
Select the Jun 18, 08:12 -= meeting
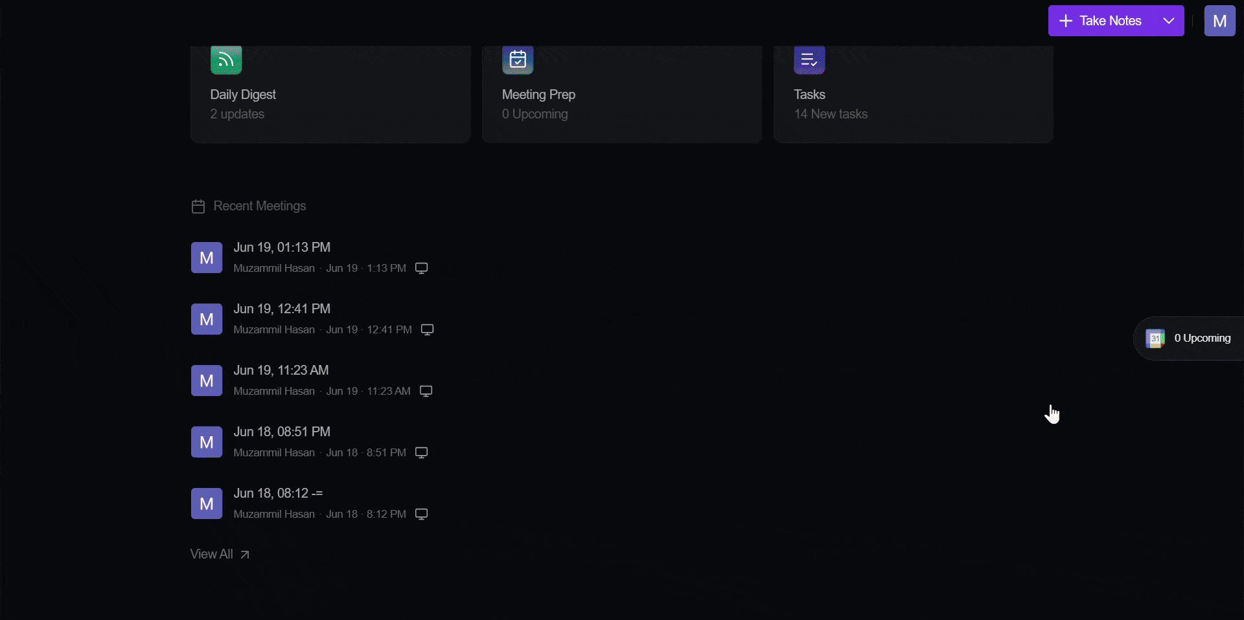pyautogui.click(x=278, y=493)
